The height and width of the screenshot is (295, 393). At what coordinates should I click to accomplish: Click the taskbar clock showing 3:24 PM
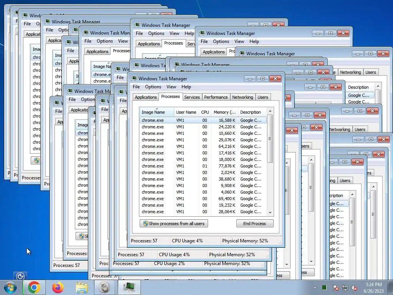pyautogui.click(x=373, y=288)
